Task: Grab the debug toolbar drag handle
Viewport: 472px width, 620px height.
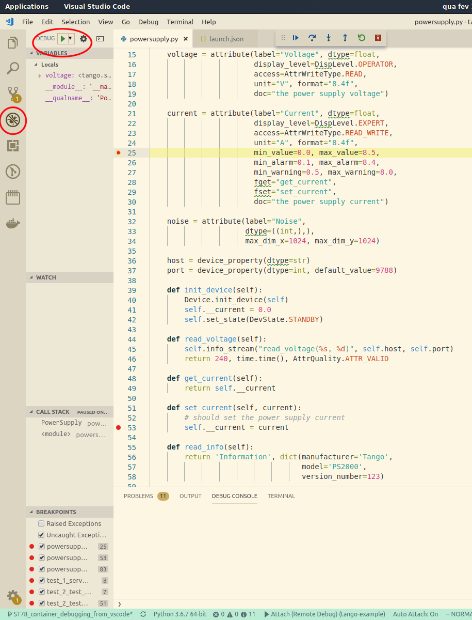Action: tap(283, 38)
